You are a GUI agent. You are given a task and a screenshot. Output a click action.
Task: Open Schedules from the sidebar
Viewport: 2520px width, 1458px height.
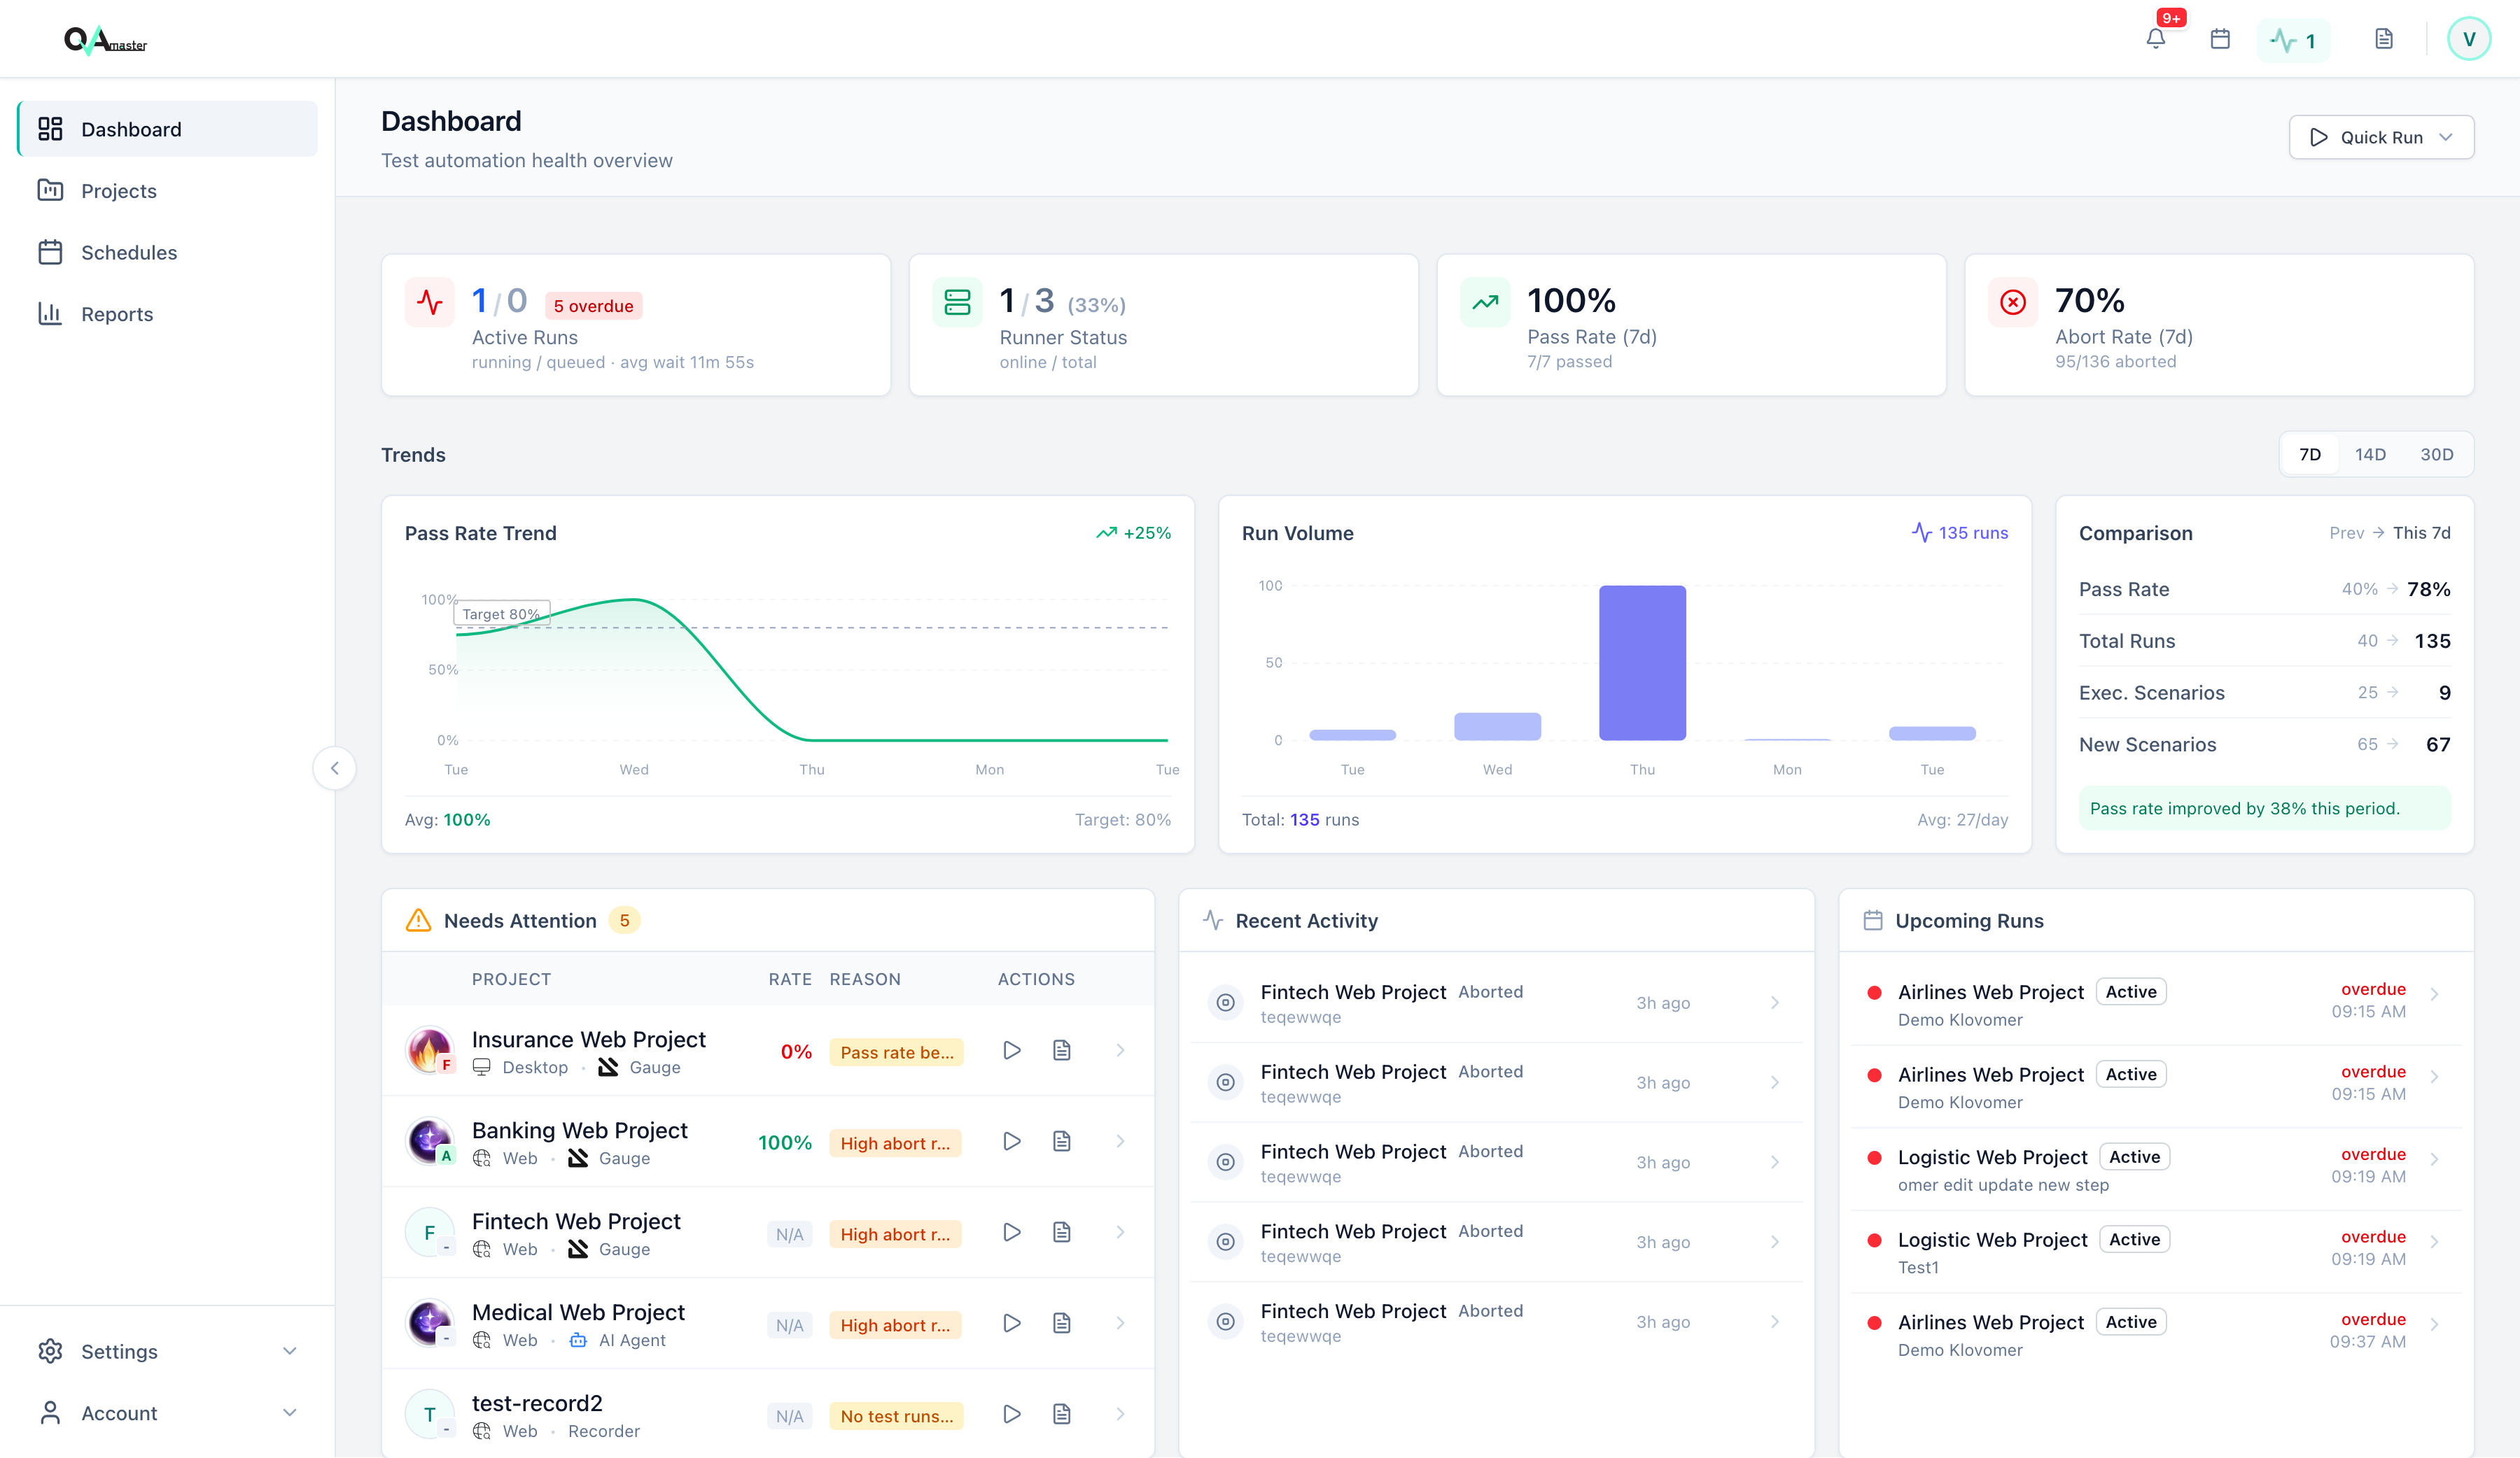click(129, 253)
